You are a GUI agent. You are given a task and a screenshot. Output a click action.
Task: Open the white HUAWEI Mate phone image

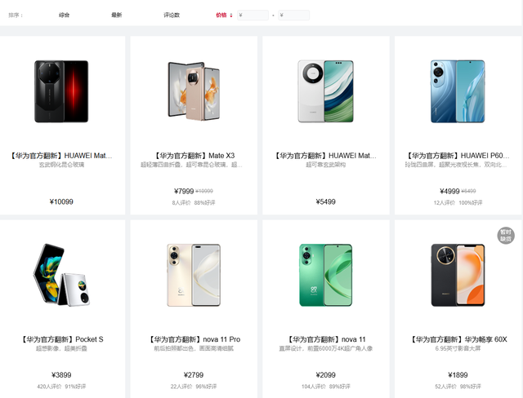(x=325, y=91)
